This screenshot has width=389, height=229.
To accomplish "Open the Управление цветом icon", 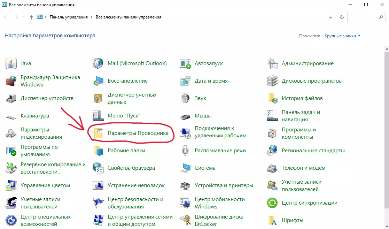I will coord(11,185).
